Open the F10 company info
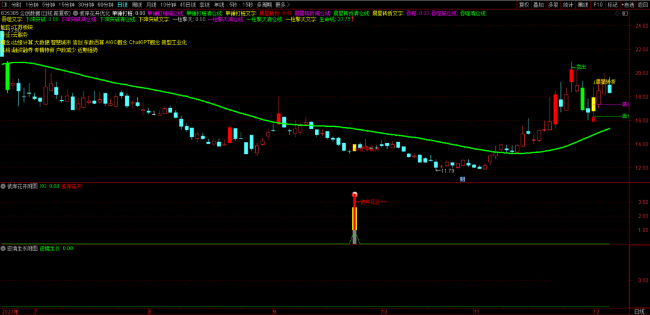This screenshot has width=650, height=315. click(598, 4)
